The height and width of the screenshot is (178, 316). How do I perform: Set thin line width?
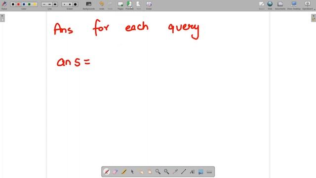[x=44, y=4]
